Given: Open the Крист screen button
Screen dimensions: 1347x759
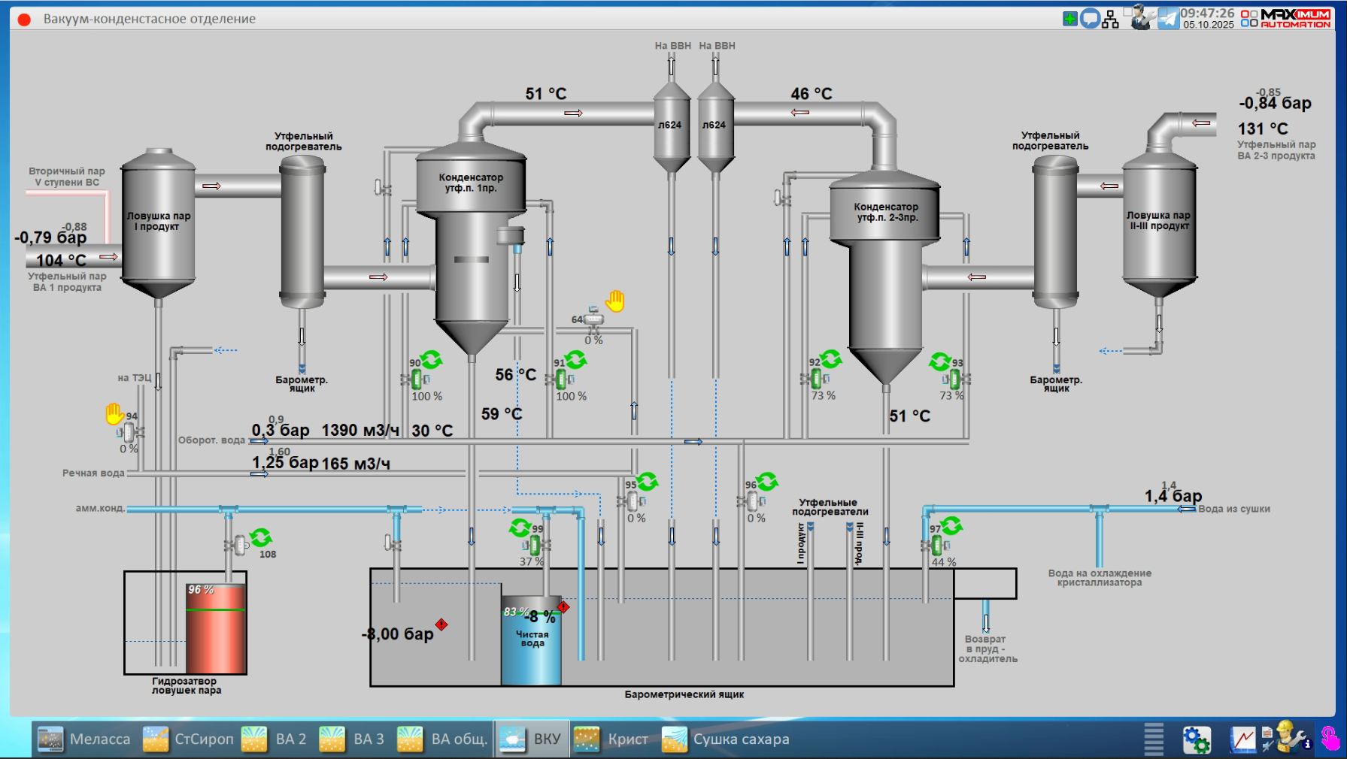Looking at the screenshot, I should tap(612, 739).
